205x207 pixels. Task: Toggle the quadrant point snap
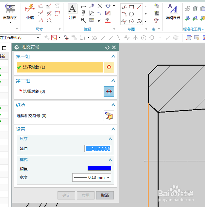[x=152, y=38]
